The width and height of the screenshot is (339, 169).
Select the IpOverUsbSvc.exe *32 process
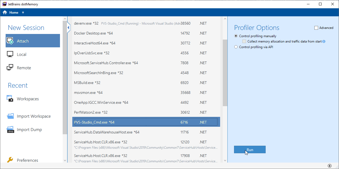tap(146, 53)
